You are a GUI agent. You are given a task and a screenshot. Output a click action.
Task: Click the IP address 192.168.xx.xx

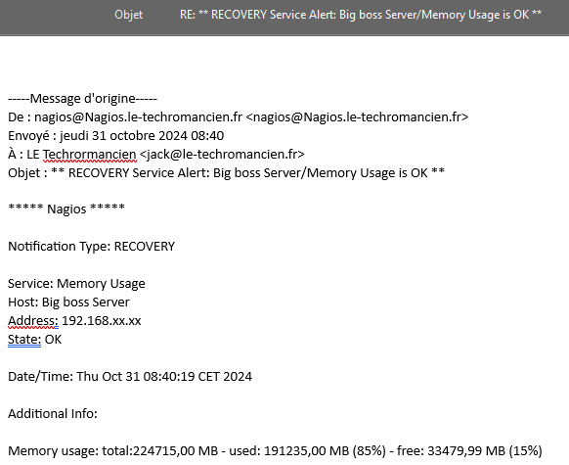pyautogui.click(x=102, y=321)
